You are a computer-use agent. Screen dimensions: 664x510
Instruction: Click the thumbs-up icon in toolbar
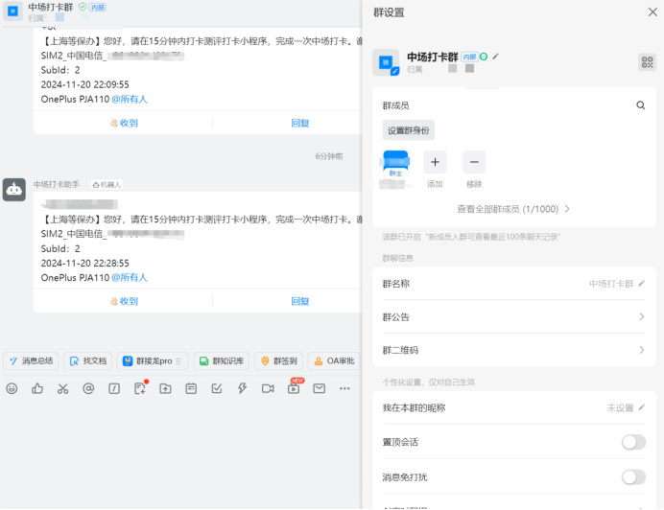[37, 388]
